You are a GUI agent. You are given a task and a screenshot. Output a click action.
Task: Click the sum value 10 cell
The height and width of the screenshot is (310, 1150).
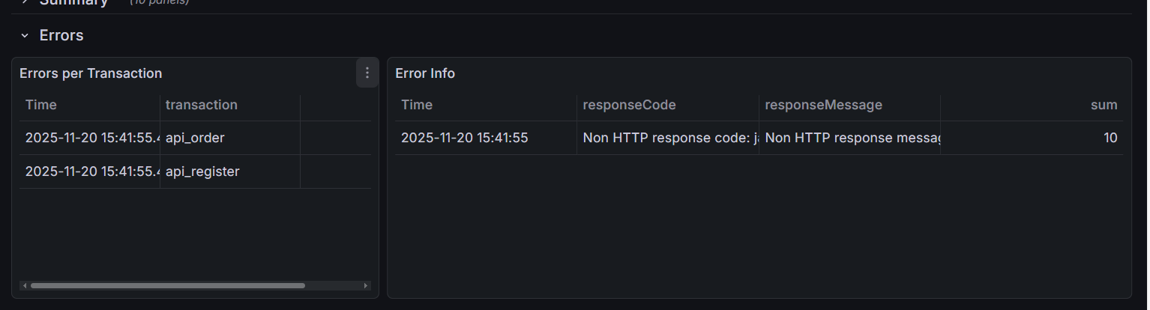(1110, 138)
